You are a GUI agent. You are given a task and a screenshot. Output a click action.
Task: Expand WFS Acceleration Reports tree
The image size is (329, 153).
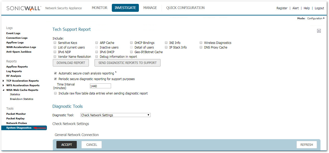tap(4, 85)
